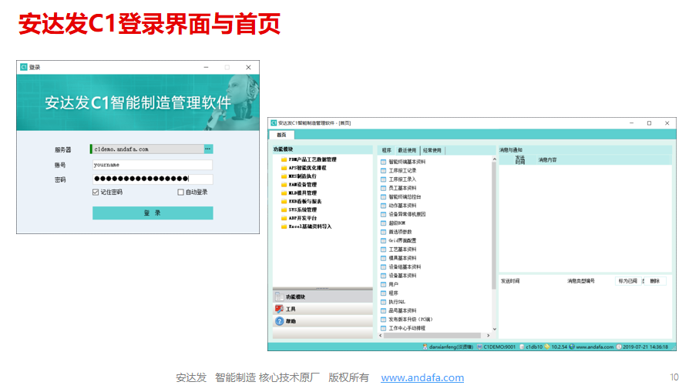This screenshot has width=699, height=392.
Task: Open 首选项参数 entry
Action: (x=396, y=232)
